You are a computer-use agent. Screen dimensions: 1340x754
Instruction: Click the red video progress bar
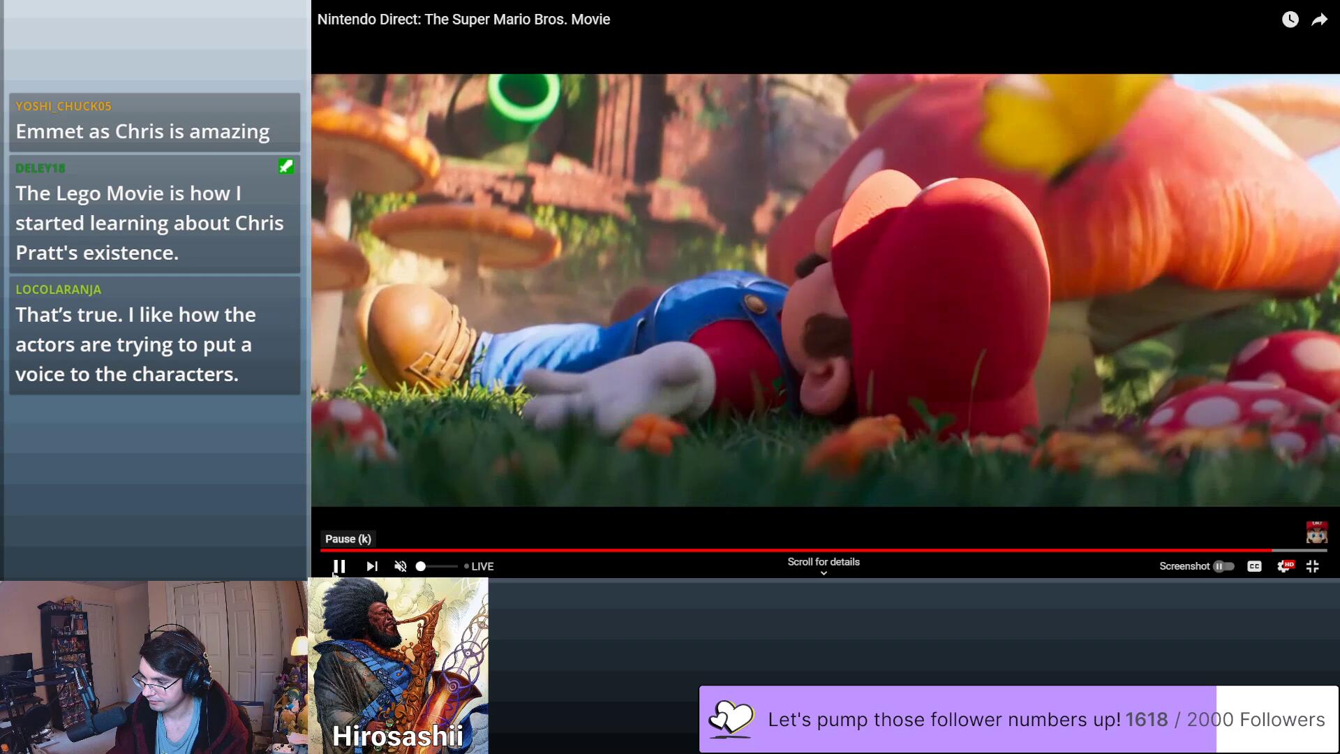(x=768, y=550)
